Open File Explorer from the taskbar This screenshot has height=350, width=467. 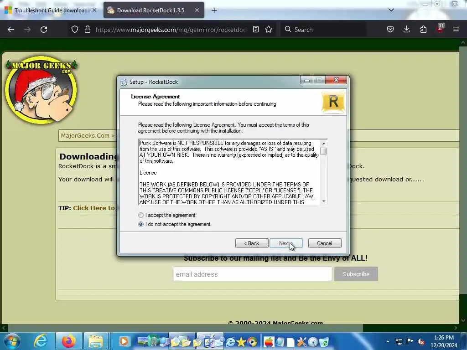[x=96, y=341]
